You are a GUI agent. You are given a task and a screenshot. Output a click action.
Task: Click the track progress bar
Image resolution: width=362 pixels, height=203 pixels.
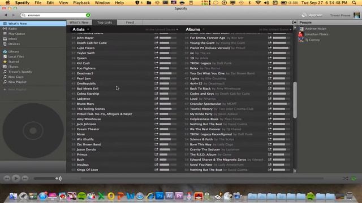pyautogui.click(x=202, y=178)
